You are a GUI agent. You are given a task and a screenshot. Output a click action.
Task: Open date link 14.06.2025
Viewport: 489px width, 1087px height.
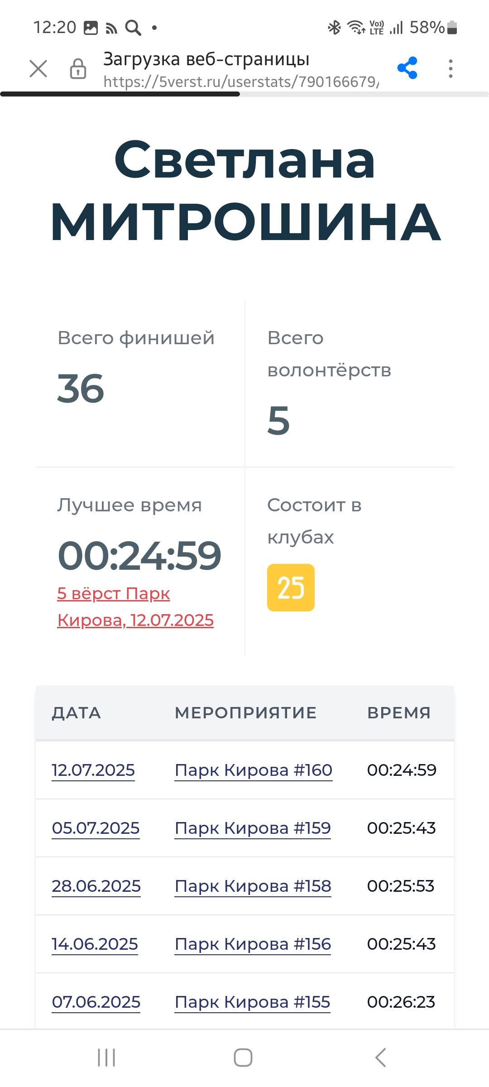tap(95, 944)
